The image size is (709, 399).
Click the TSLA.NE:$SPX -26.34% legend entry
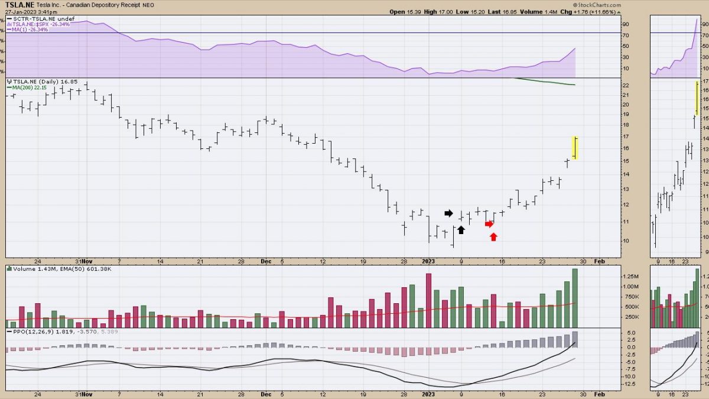point(38,24)
